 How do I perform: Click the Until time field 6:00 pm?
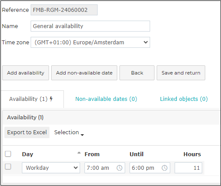pos(150,168)
